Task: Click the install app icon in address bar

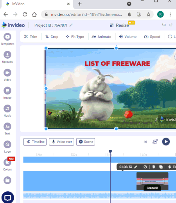Action: click(139, 14)
